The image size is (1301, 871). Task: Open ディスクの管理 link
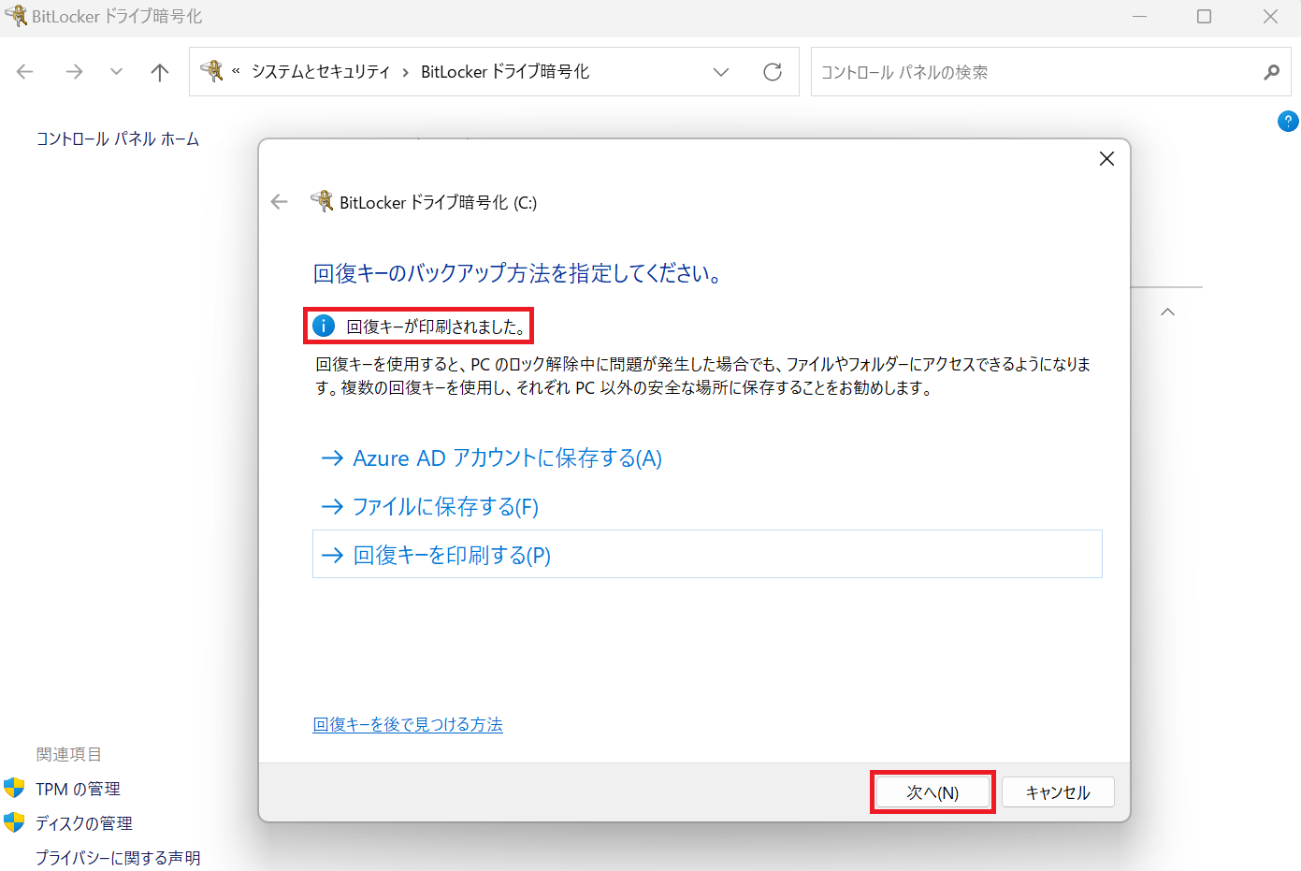coord(84,823)
